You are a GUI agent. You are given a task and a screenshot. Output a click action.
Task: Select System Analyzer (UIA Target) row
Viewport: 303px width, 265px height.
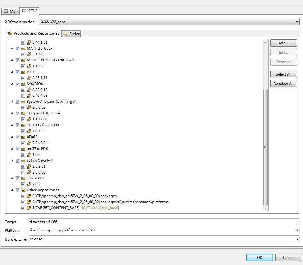[x=52, y=102]
